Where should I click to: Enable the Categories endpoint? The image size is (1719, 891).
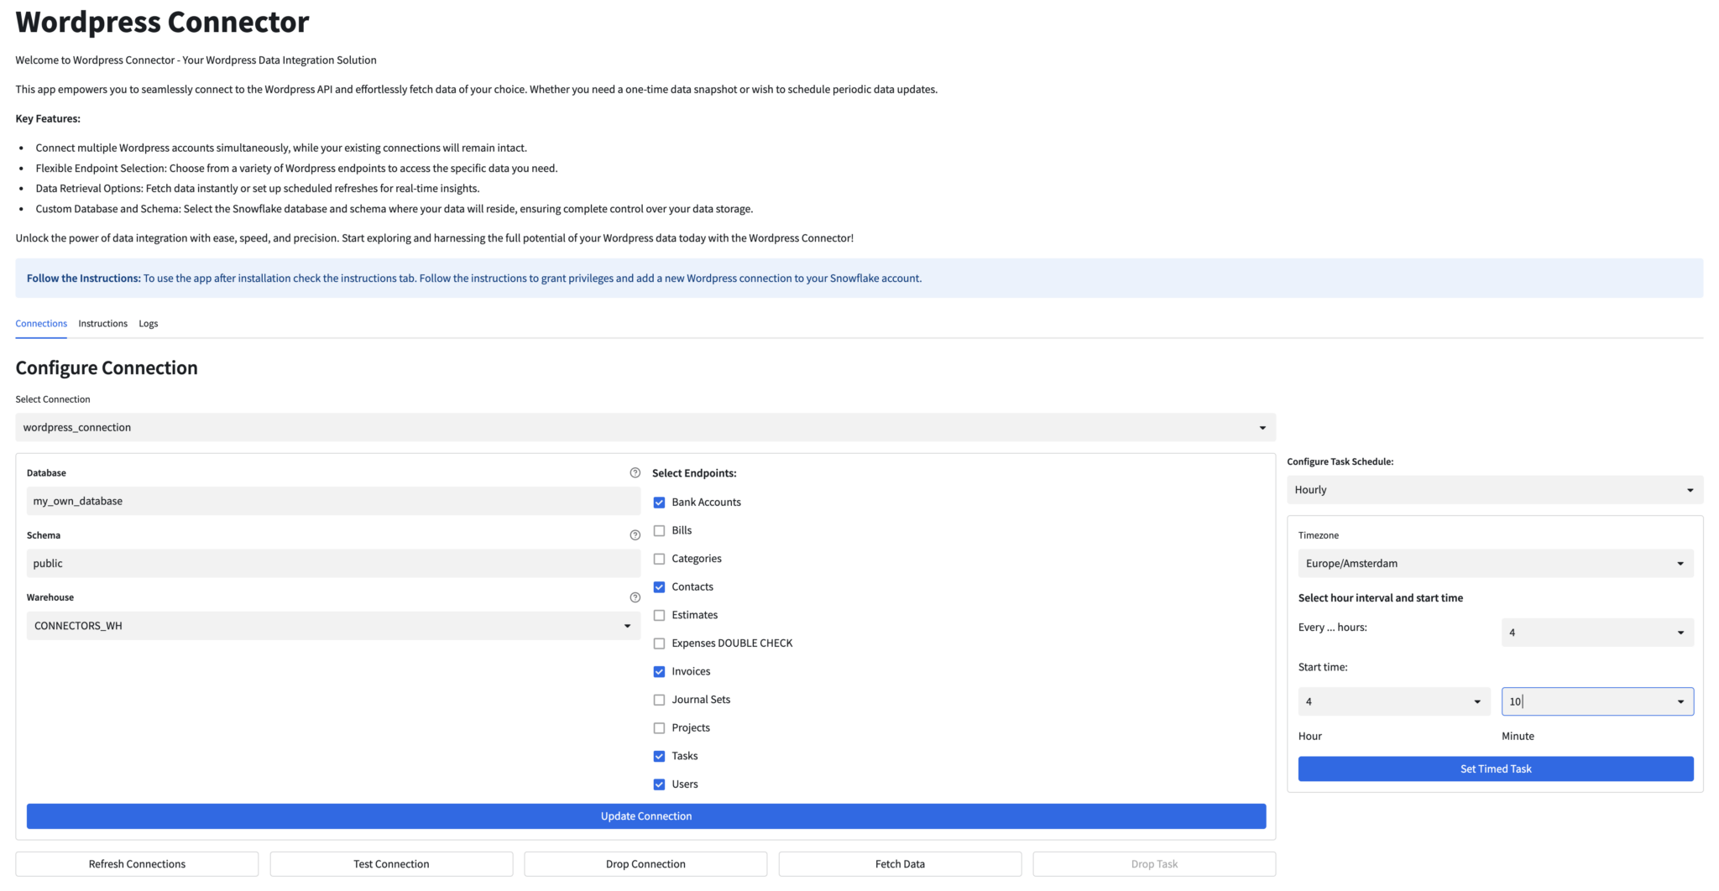(660, 558)
